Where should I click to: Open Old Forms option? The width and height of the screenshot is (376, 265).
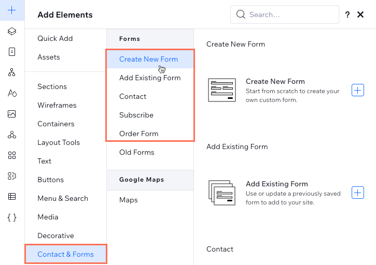pyautogui.click(x=137, y=152)
